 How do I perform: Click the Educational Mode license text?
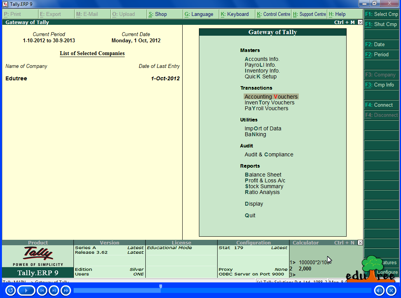click(x=169, y=248)
